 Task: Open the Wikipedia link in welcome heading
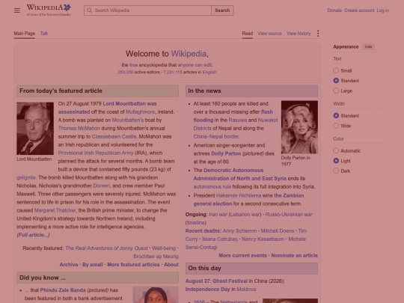tap(189, 54)
